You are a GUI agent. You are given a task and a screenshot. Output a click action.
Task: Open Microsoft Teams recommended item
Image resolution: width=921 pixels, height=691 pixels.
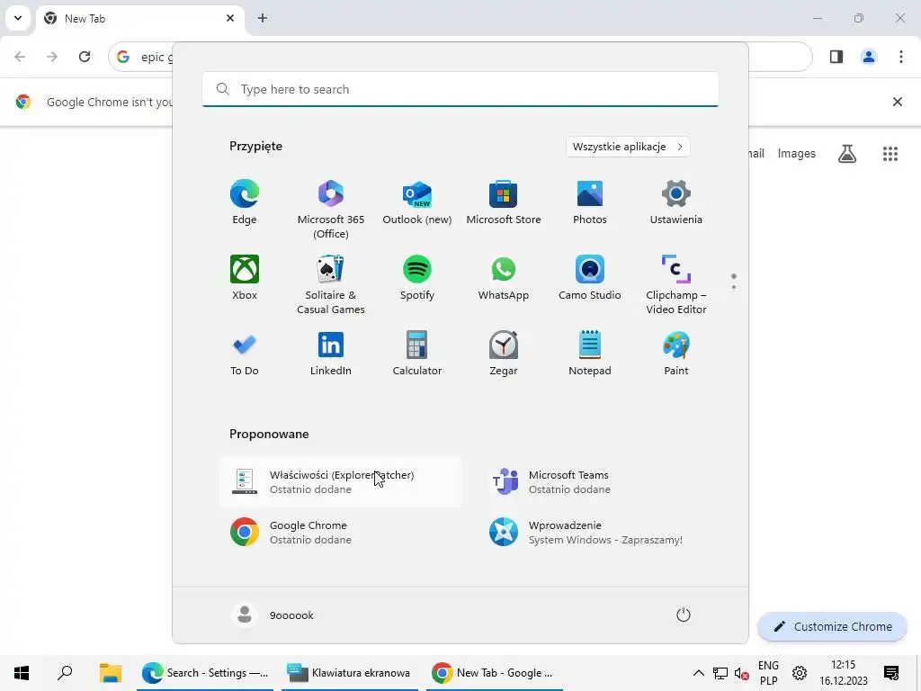point(599,482)
